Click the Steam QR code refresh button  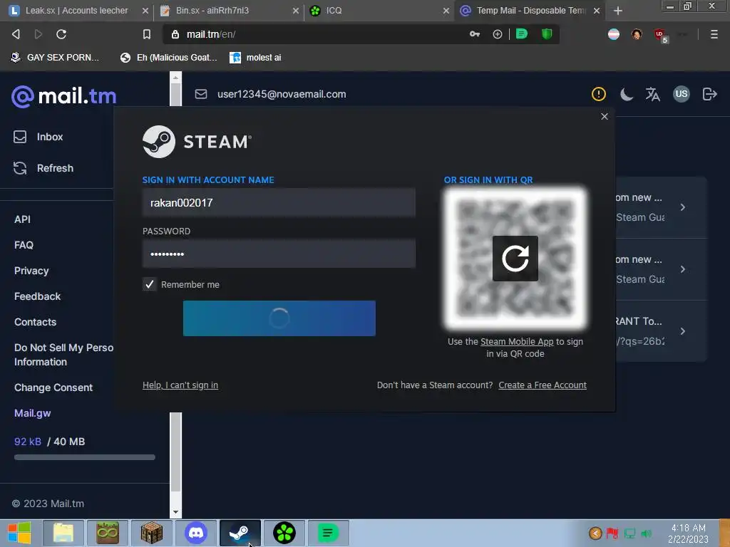tap(515, 258)
